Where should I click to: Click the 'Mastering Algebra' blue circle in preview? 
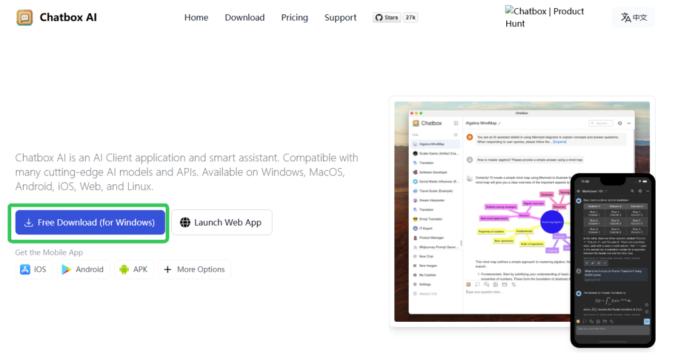coord(552,222)
